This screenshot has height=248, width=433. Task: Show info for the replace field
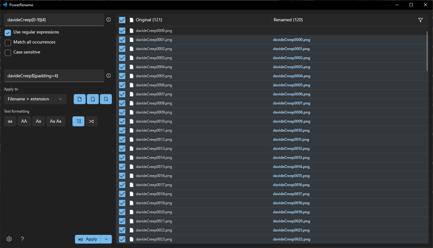click(x=109, y=76)
